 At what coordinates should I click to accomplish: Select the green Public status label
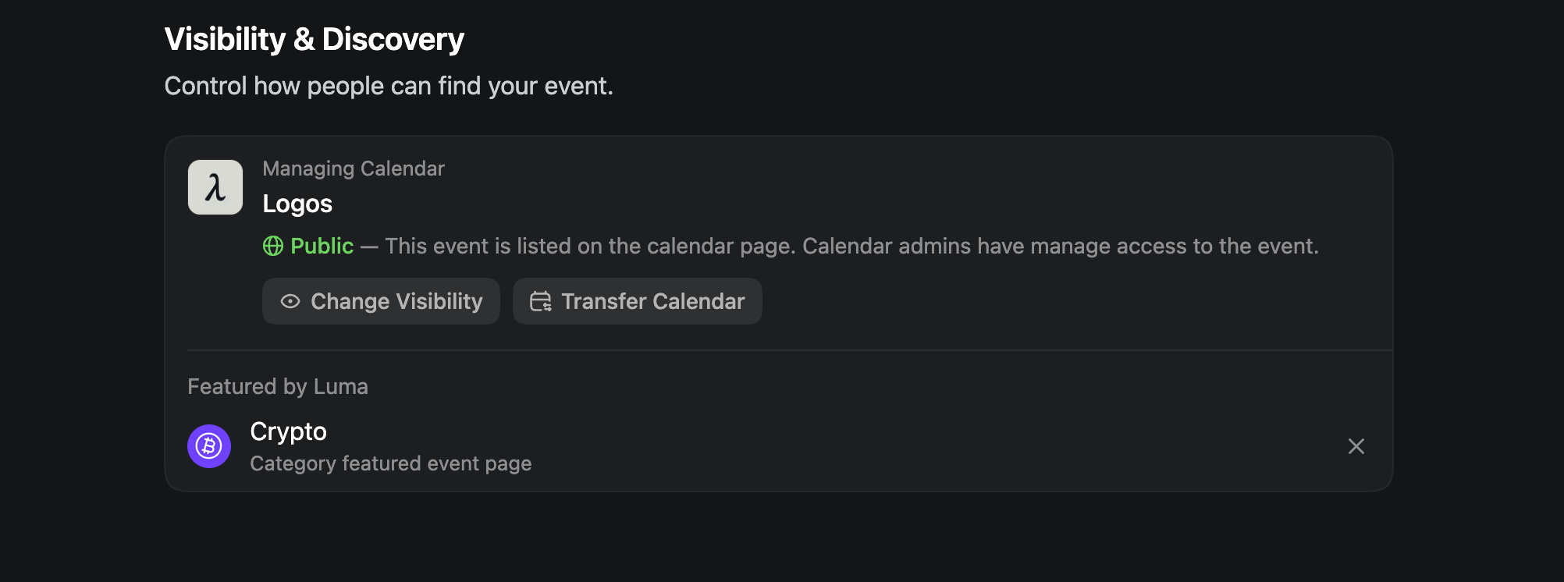pos(322,247)
